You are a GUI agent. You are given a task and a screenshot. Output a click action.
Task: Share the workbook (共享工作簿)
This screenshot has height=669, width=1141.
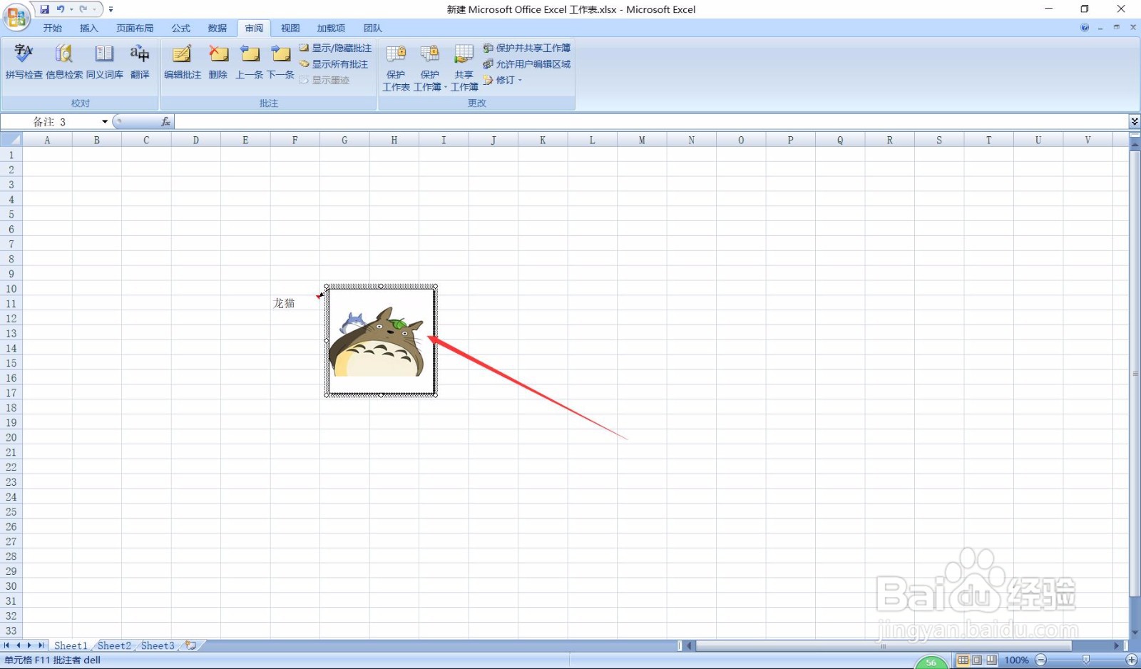464,68
